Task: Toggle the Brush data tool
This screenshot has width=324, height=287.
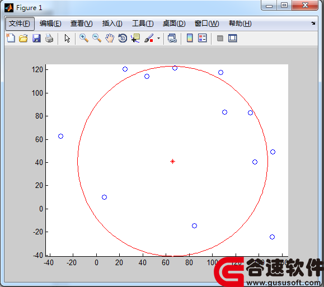Action: 149,38
